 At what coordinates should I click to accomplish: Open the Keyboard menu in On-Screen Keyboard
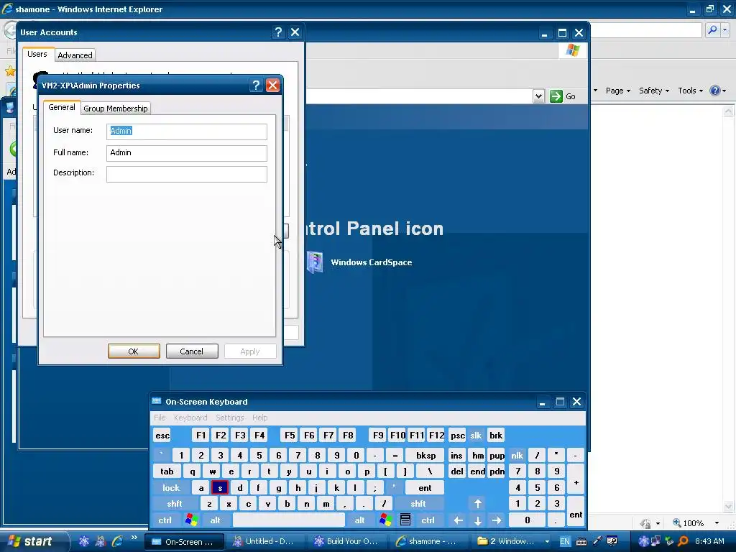pos(190,418)
